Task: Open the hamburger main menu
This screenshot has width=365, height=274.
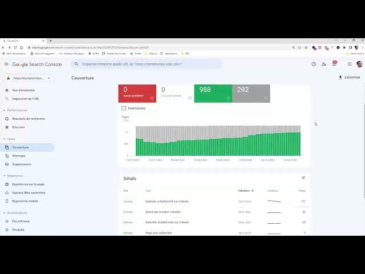Action: (x=6, y=64)
